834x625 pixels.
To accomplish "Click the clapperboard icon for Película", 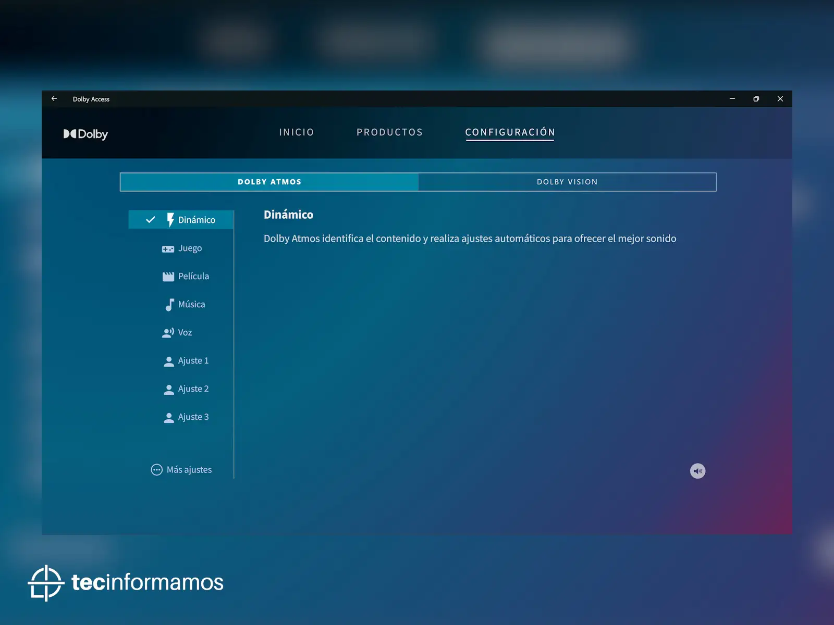I will [x=168, y=277].
